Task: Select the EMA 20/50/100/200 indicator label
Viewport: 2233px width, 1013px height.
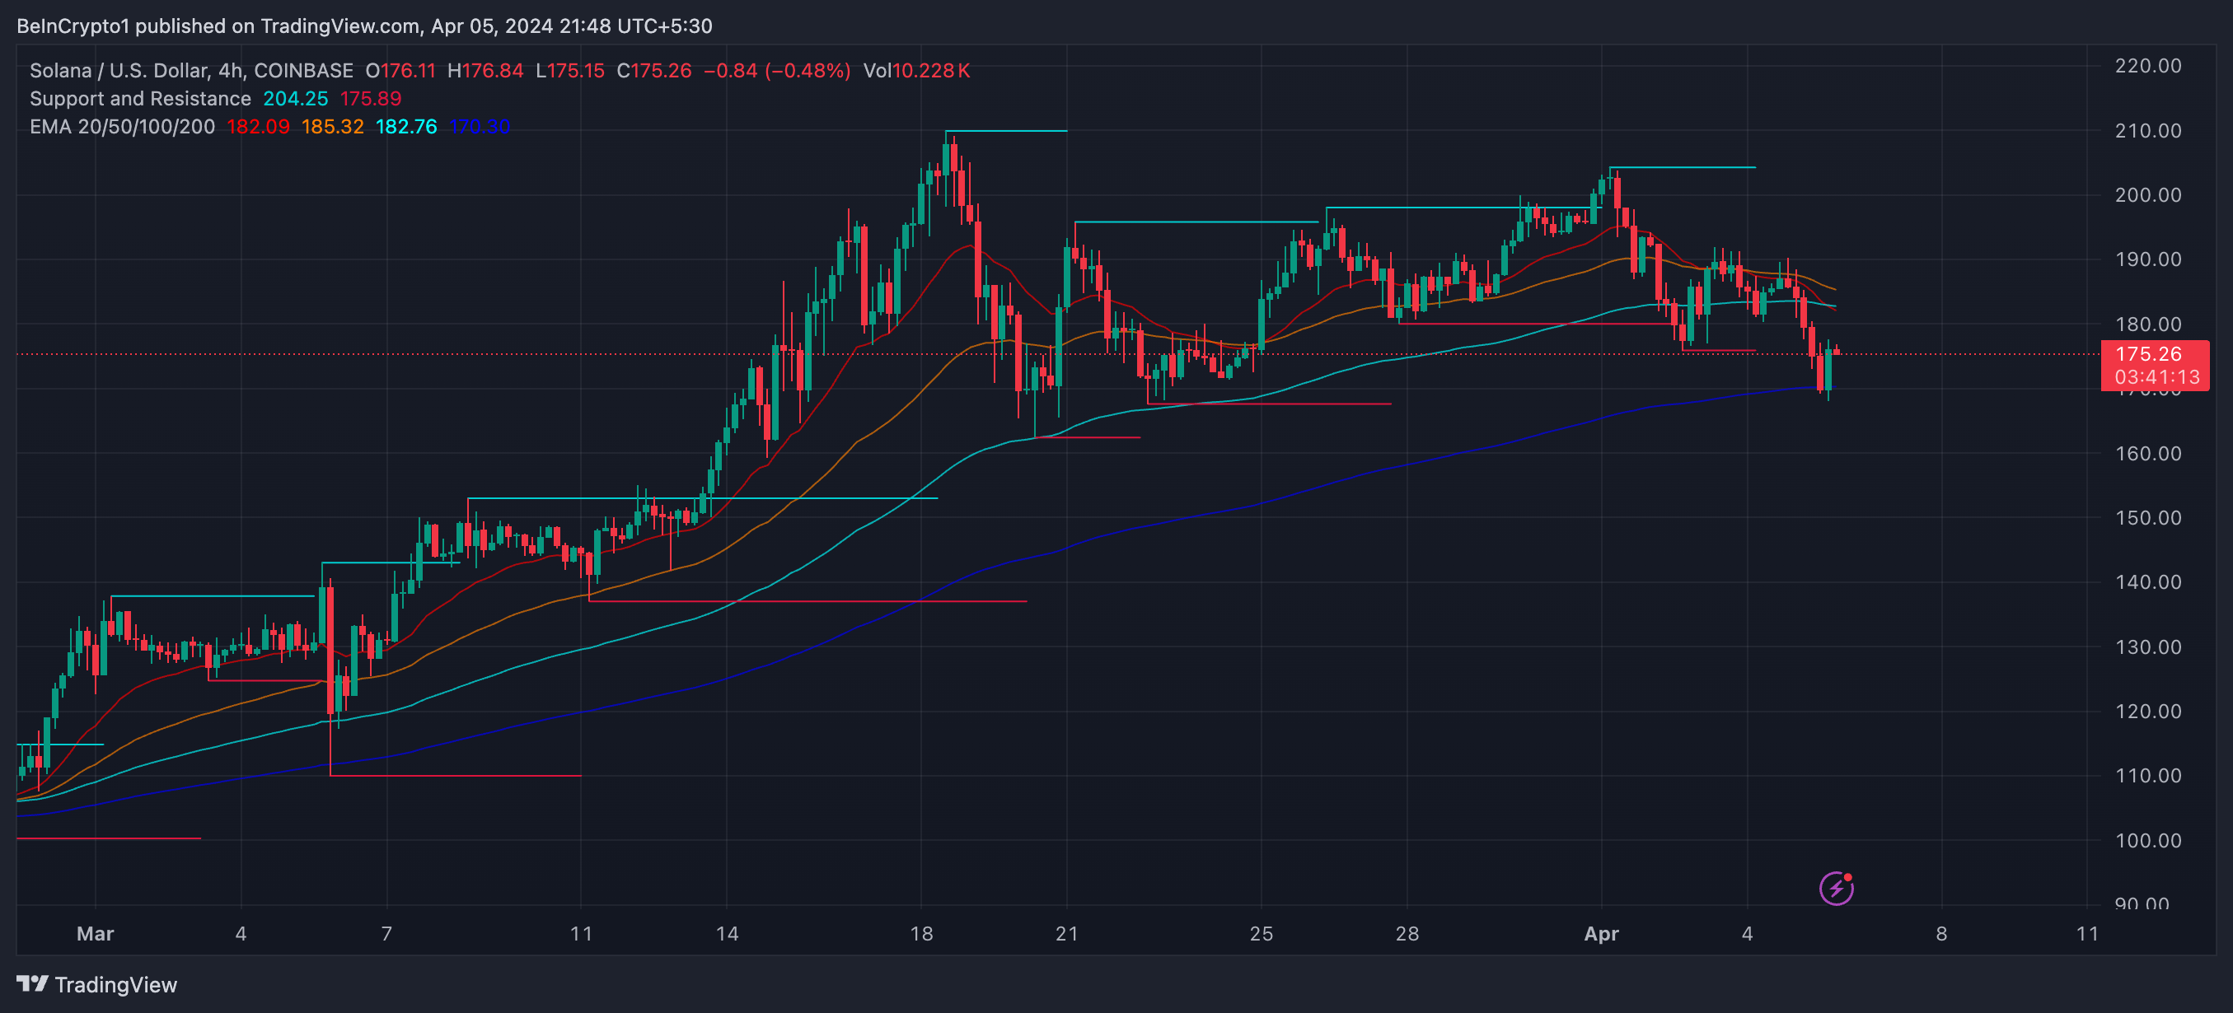Action: point(122,127)
